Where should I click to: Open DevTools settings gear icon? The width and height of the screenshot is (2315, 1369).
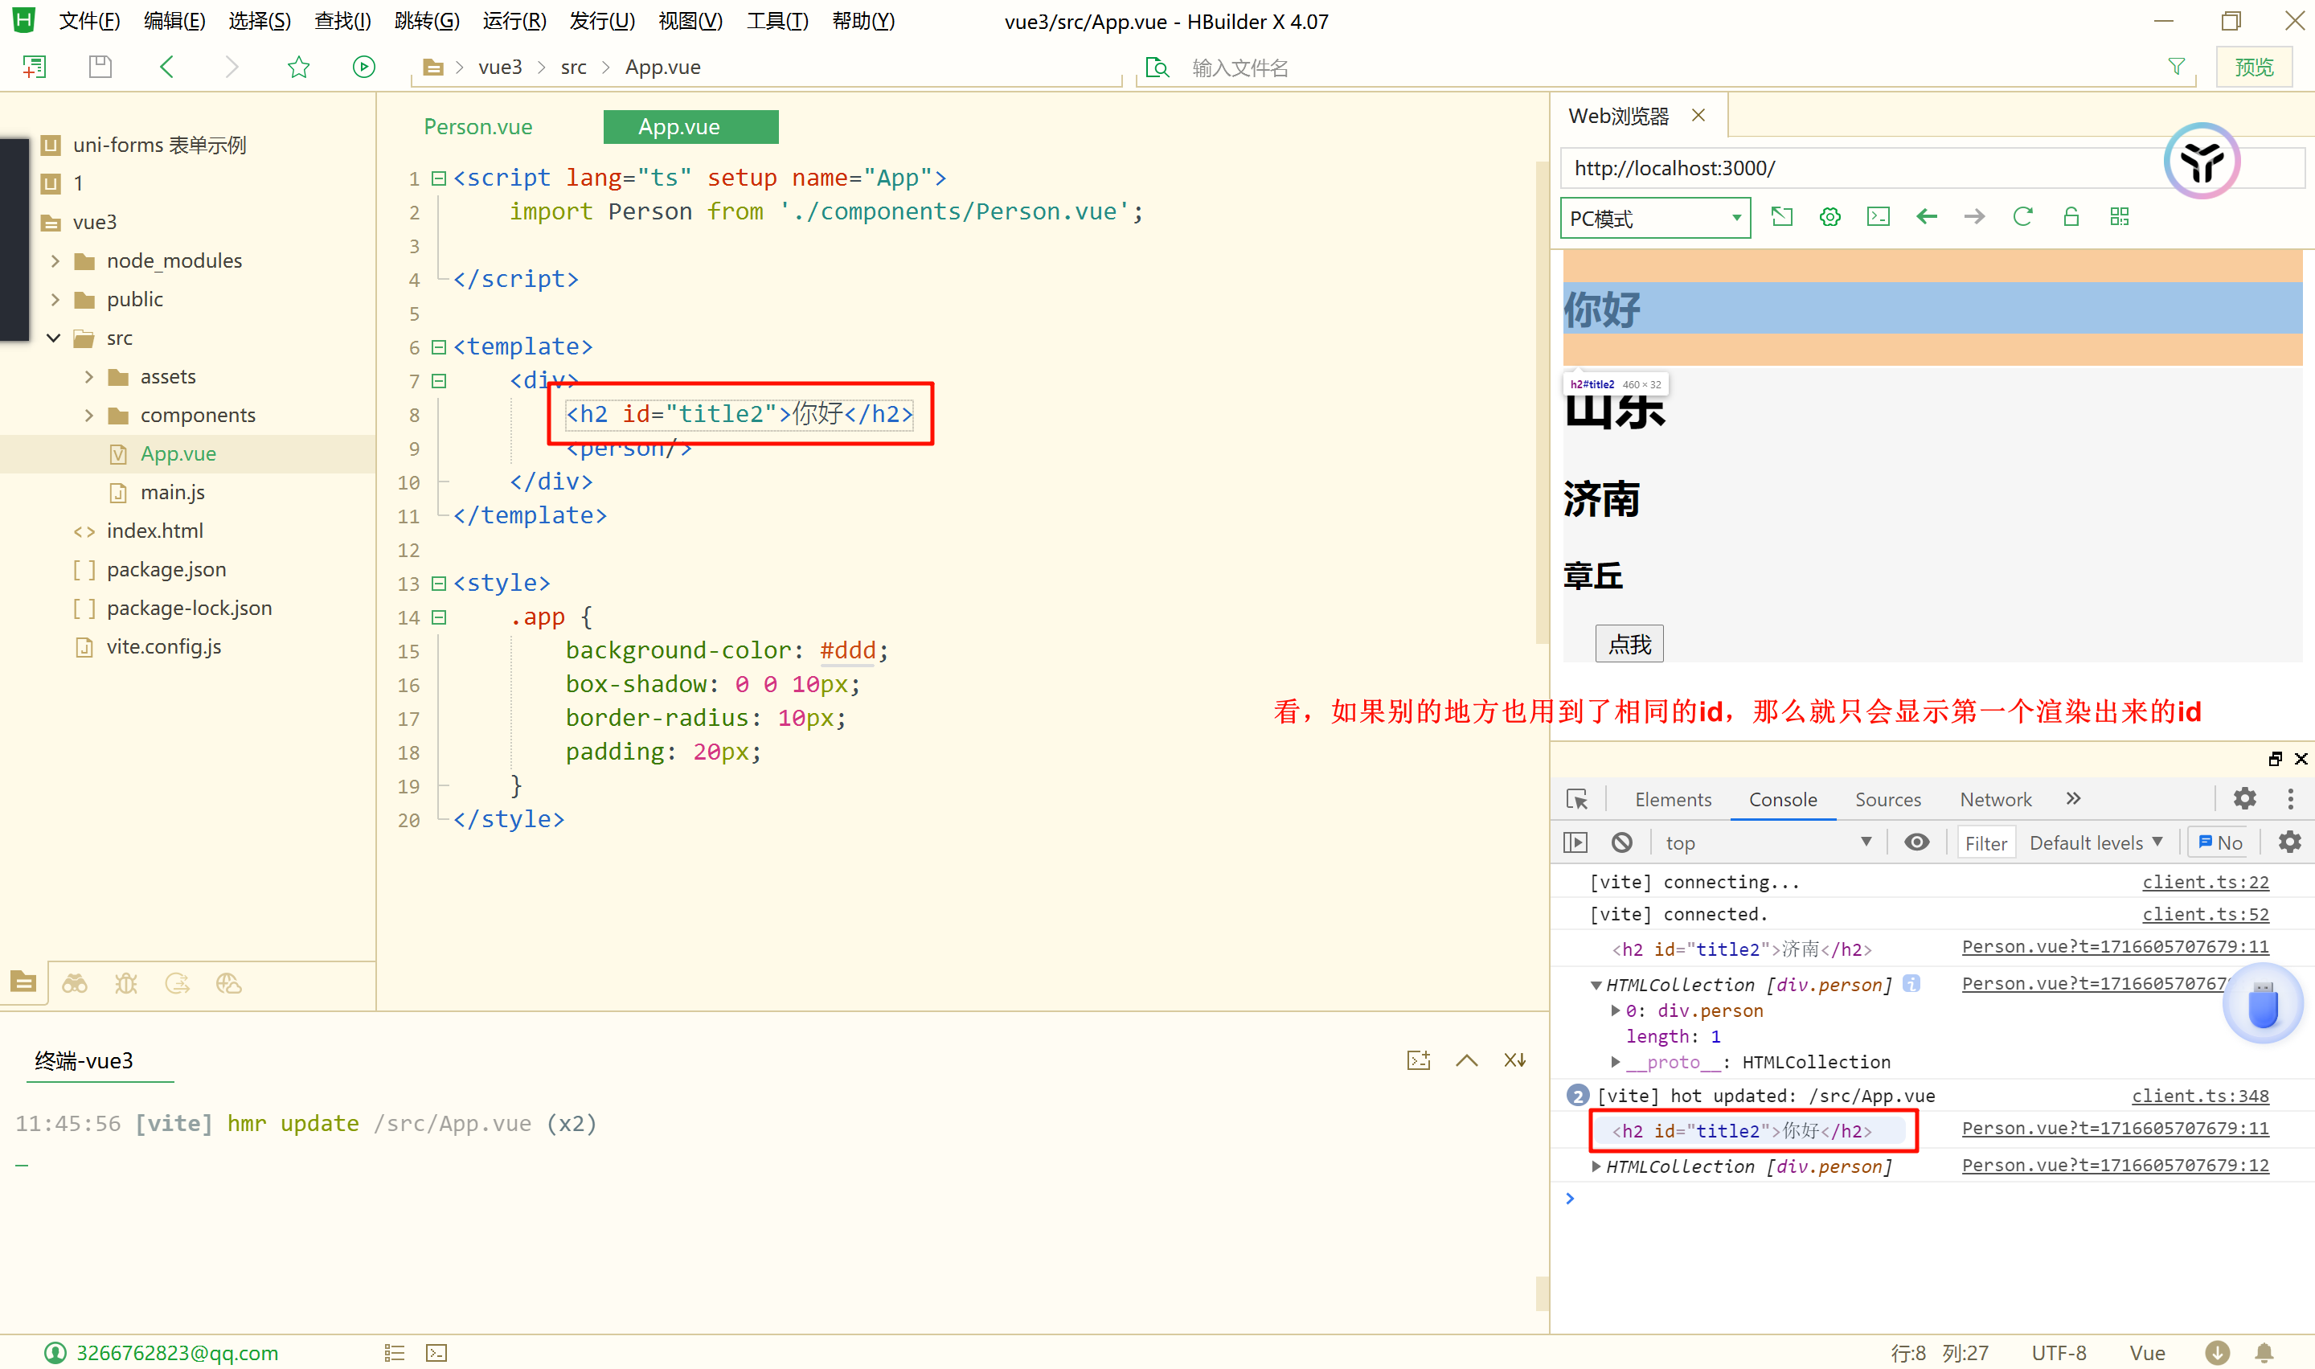pyautogui.click(x=2244, y=799)
